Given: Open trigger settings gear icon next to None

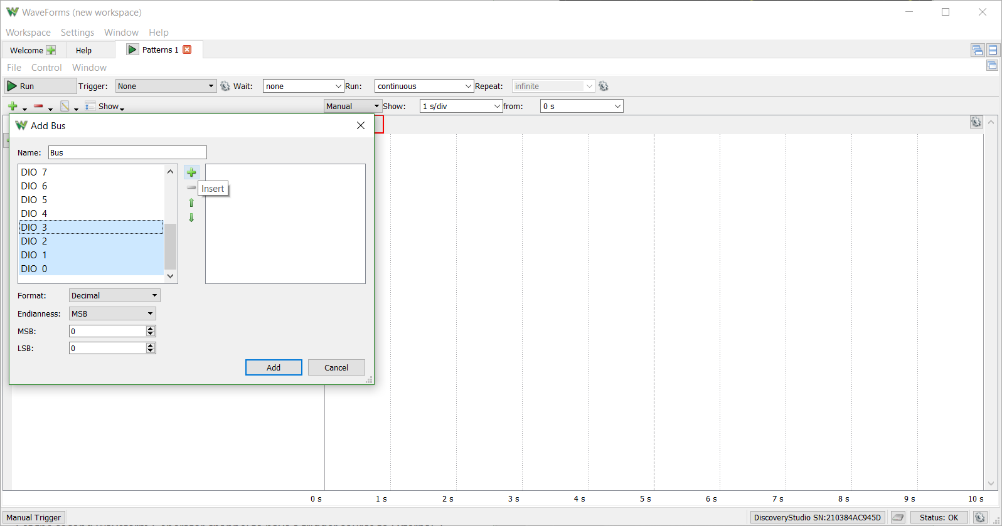Looking at the screenshot, I should click(x=225, y=86).
